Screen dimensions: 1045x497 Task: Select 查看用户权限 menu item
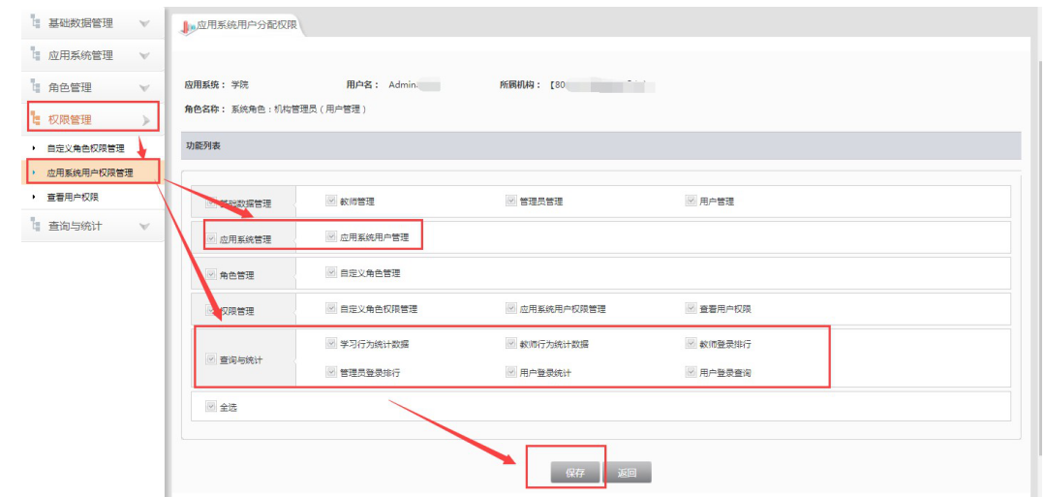(x=73, y=197)
